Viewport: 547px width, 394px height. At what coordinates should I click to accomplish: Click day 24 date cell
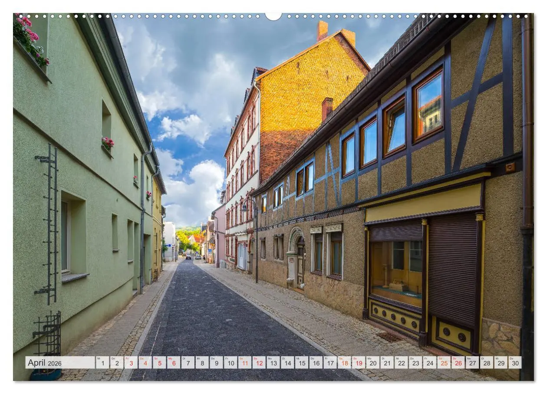coord(430,363)
